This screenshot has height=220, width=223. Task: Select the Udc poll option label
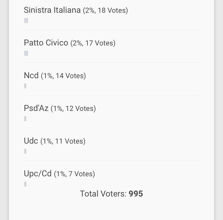pyautogui.click(x=31, y=141)
